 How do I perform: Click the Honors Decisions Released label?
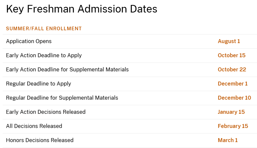[40, 140]
